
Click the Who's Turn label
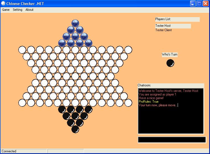170,54
